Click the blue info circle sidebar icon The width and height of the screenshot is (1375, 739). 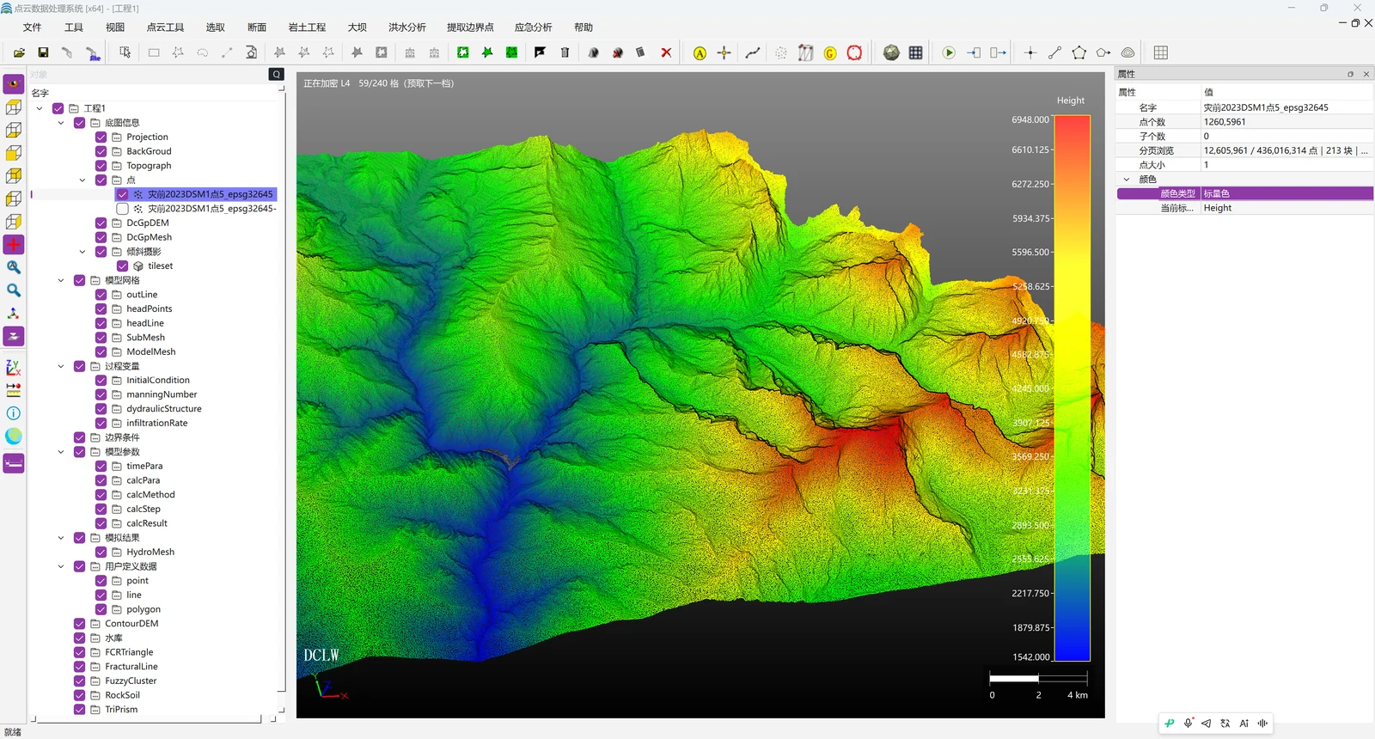point(14,413)
